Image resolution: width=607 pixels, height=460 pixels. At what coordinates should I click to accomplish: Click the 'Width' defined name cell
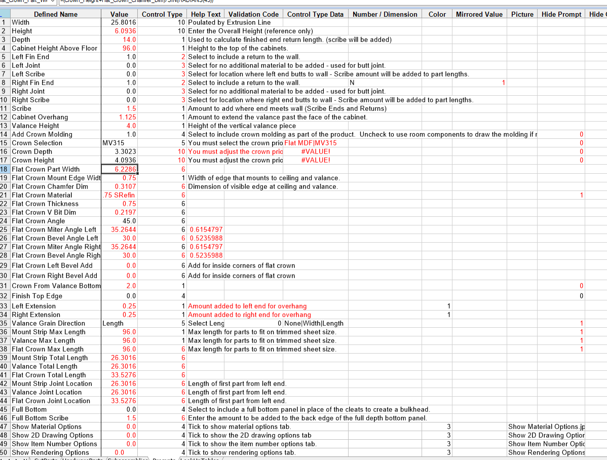click(55, 22)
